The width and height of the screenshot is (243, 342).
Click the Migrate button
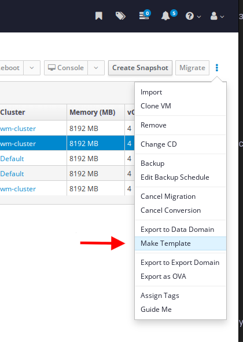192,68
